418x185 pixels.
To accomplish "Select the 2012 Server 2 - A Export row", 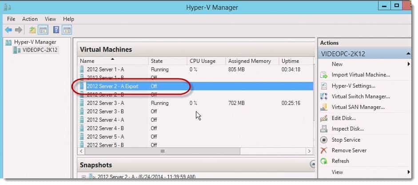I will 195,86.
